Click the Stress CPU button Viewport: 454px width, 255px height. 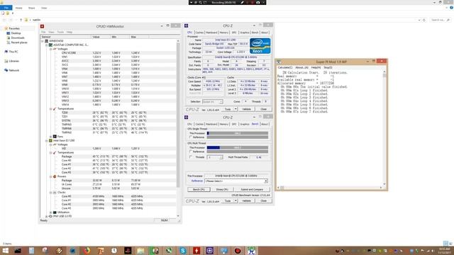tap(222, 189)
